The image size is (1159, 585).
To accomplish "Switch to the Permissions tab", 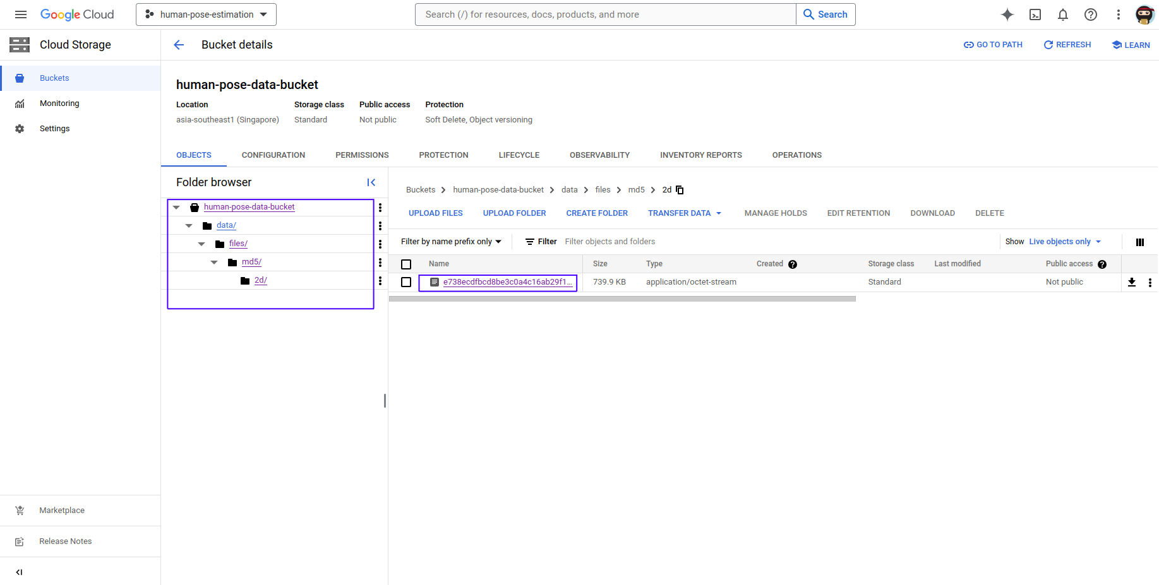I will click(362, 155).
